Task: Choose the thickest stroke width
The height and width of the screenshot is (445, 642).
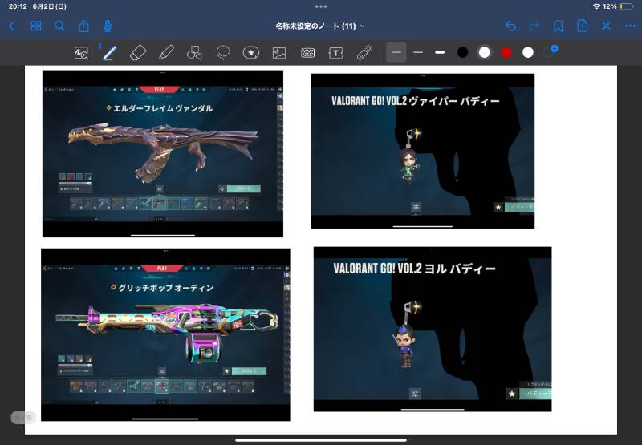Action: coord(440,52)
